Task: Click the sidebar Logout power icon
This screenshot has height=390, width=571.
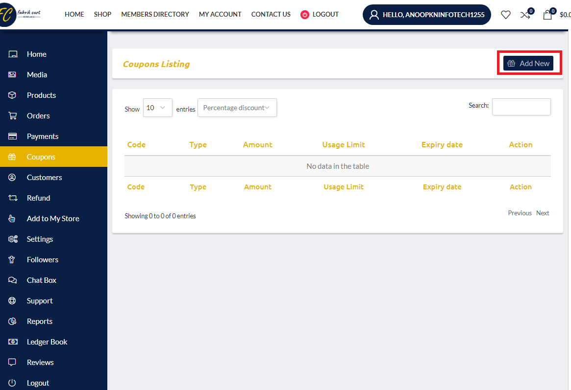Action: point(12,383)
